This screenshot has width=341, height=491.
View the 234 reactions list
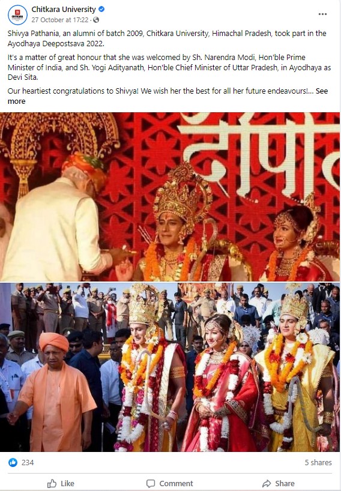pos(28,463)
